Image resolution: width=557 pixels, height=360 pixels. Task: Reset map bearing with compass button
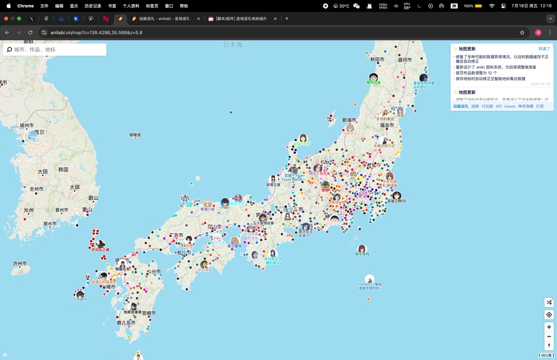coord(549,346)
